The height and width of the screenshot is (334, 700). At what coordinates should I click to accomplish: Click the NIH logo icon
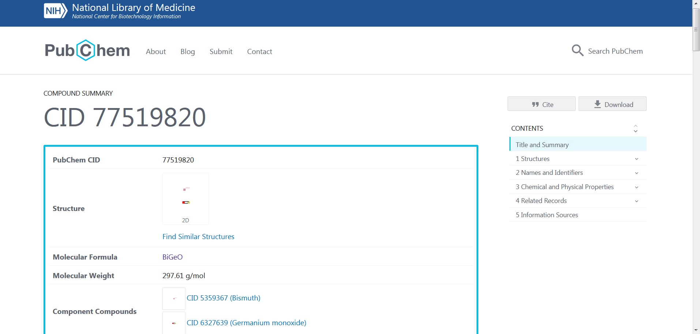[x=56, y=11]
